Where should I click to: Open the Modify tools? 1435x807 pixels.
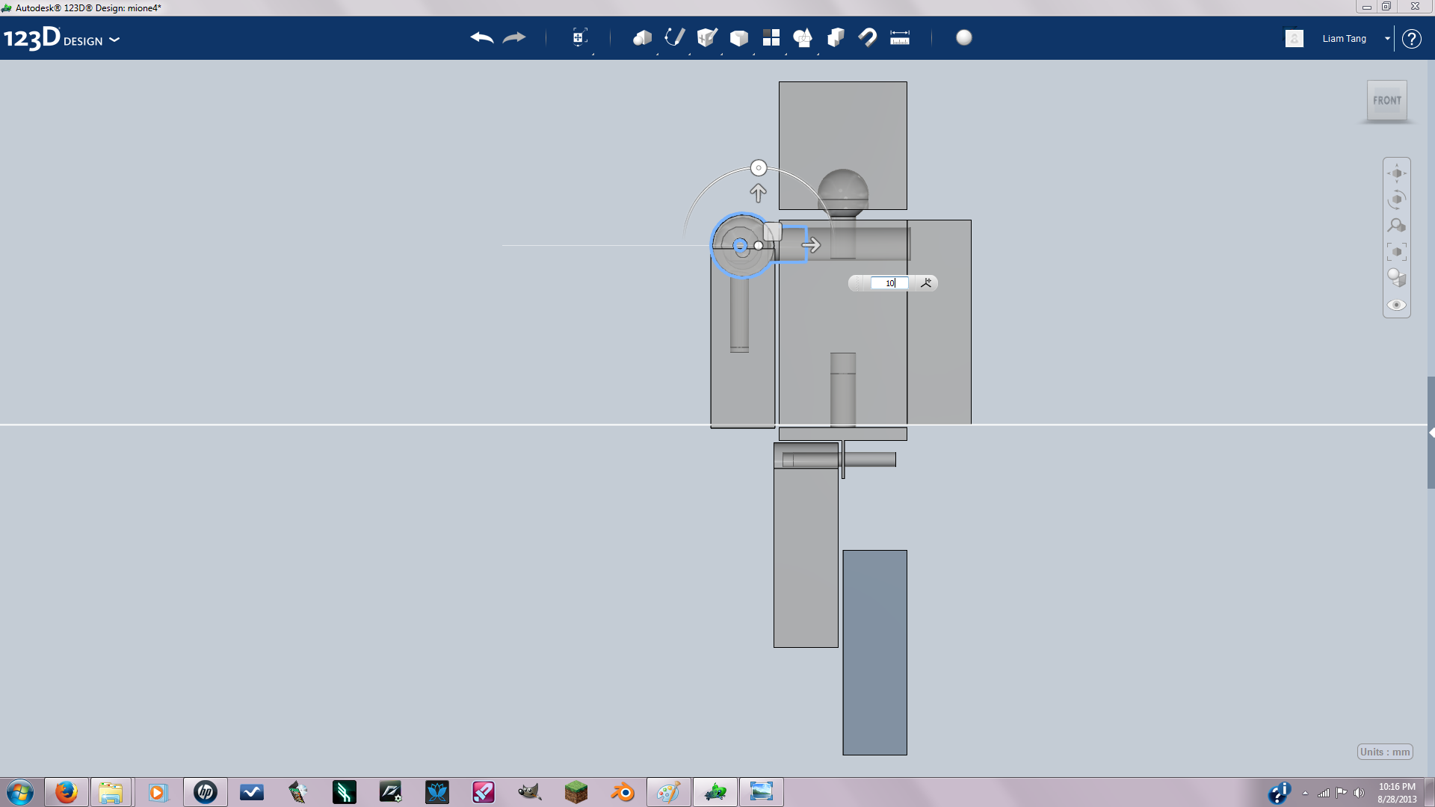pyautogui.click(x=739, y=37)
